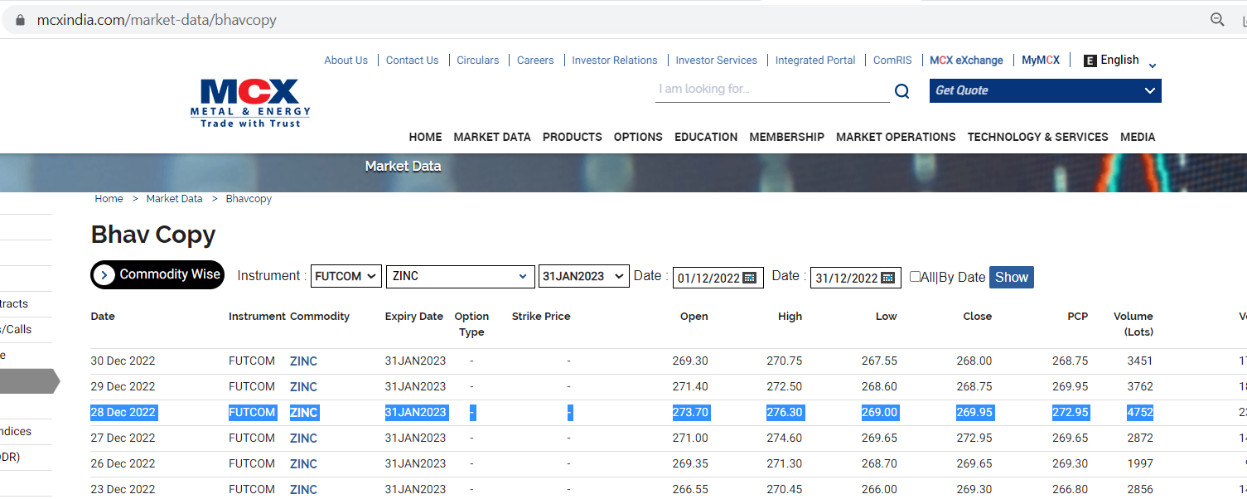Click the Bhavcopy breadcrumb link

point(249,199)
